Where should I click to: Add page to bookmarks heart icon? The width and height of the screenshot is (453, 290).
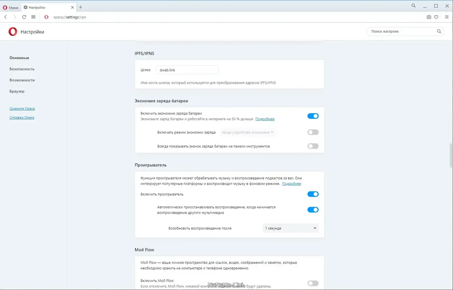pos(436,17)
